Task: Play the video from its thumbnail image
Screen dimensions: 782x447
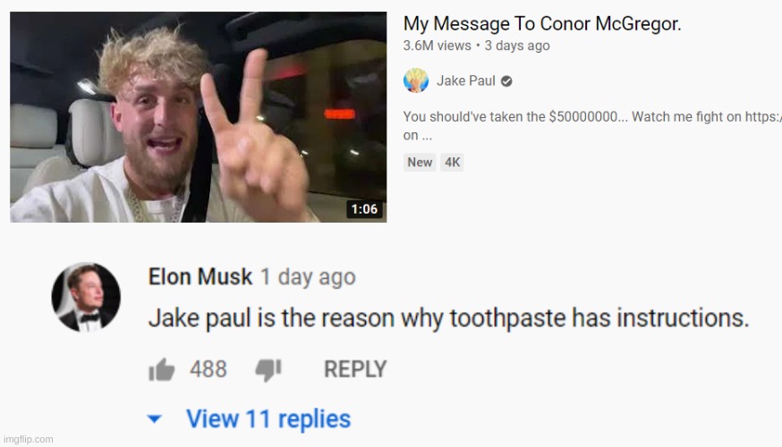Action: 198,117
